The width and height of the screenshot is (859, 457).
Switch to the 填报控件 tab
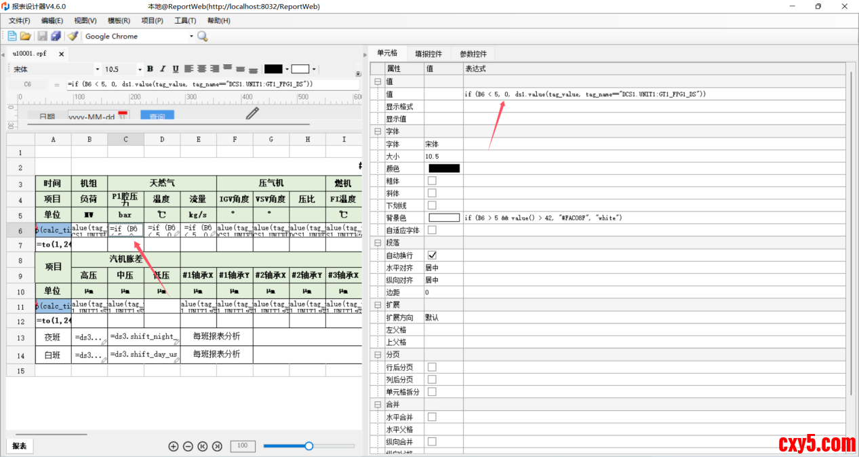428,54
